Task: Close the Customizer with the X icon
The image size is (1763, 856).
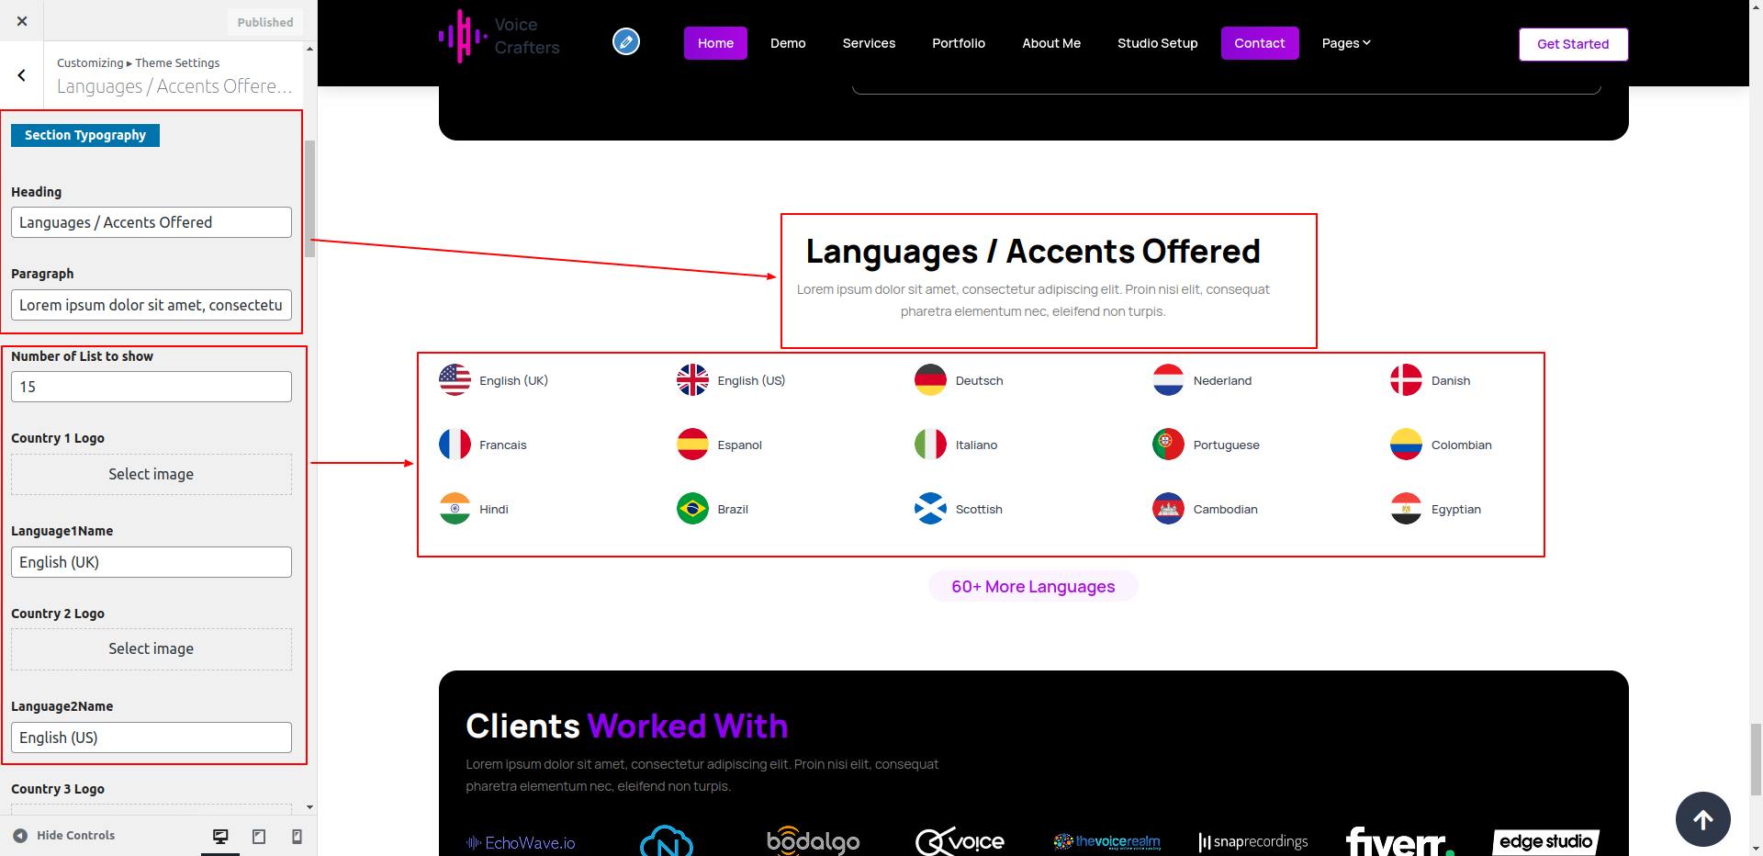Action: coord(22,21)
